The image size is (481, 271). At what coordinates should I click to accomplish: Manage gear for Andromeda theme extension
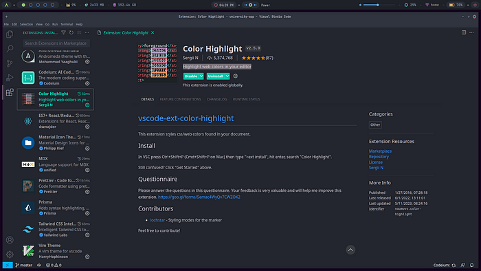[87, 62]
